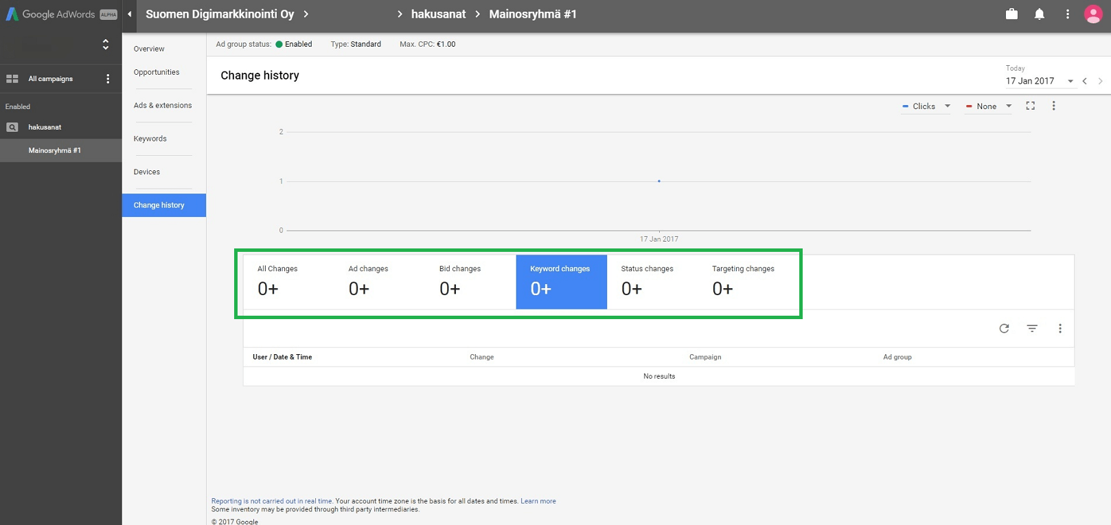Select the Keyword changes card
The image size is (1111, 525).
pos(562,282)
